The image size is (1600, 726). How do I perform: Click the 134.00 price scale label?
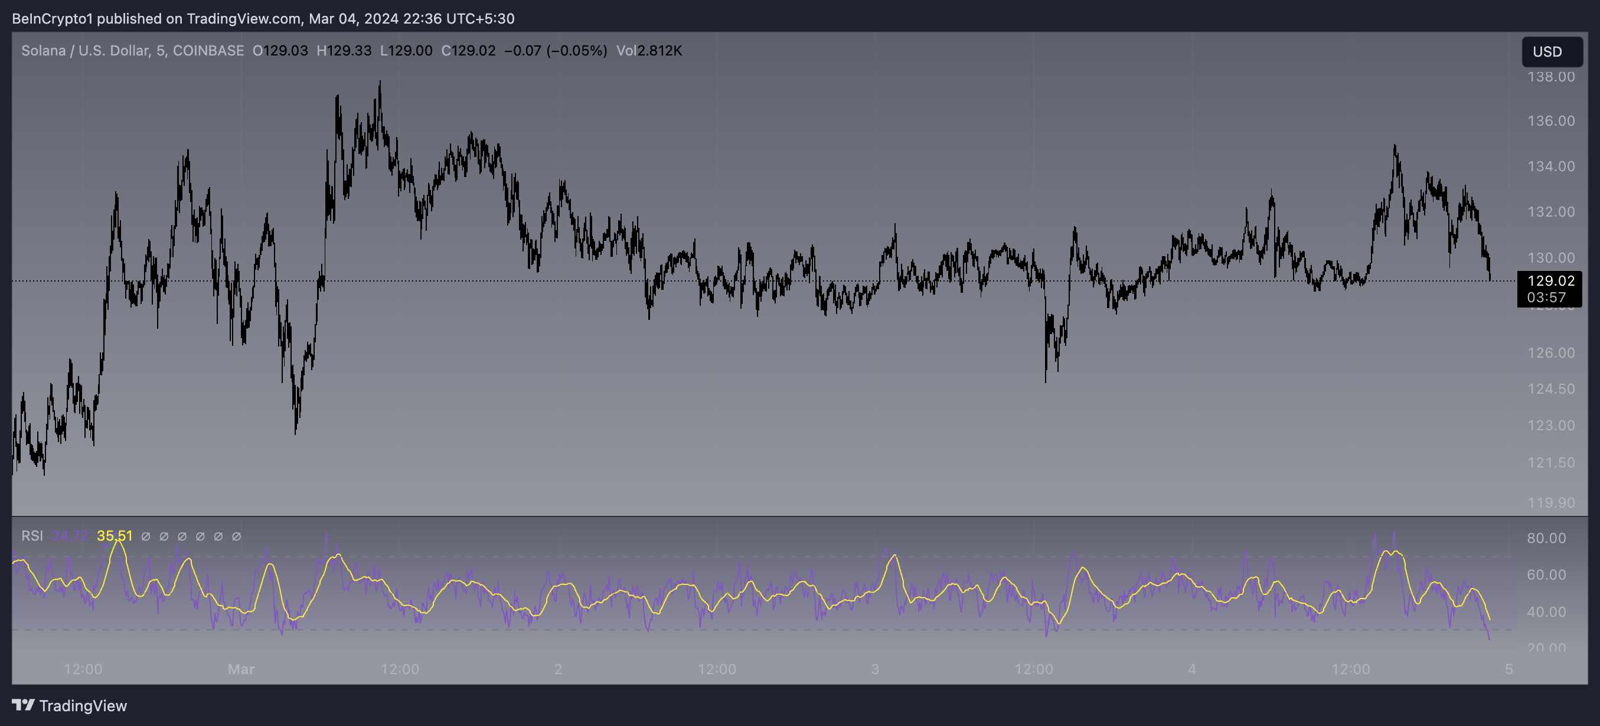(1550, 166)
